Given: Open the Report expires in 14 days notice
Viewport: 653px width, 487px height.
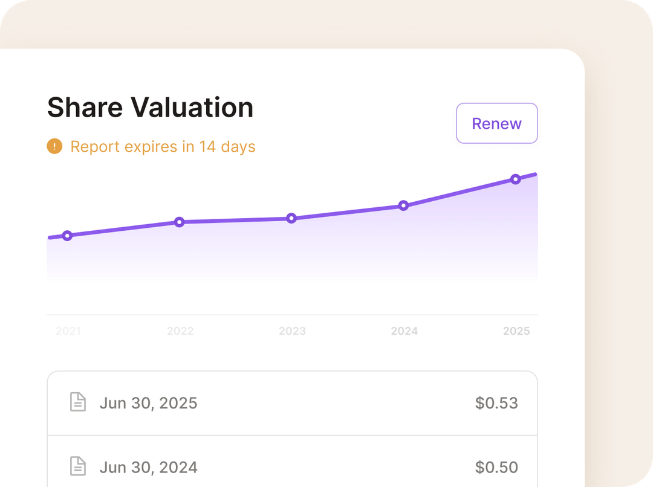Looking at the screenshot, I should click(162, 146).
